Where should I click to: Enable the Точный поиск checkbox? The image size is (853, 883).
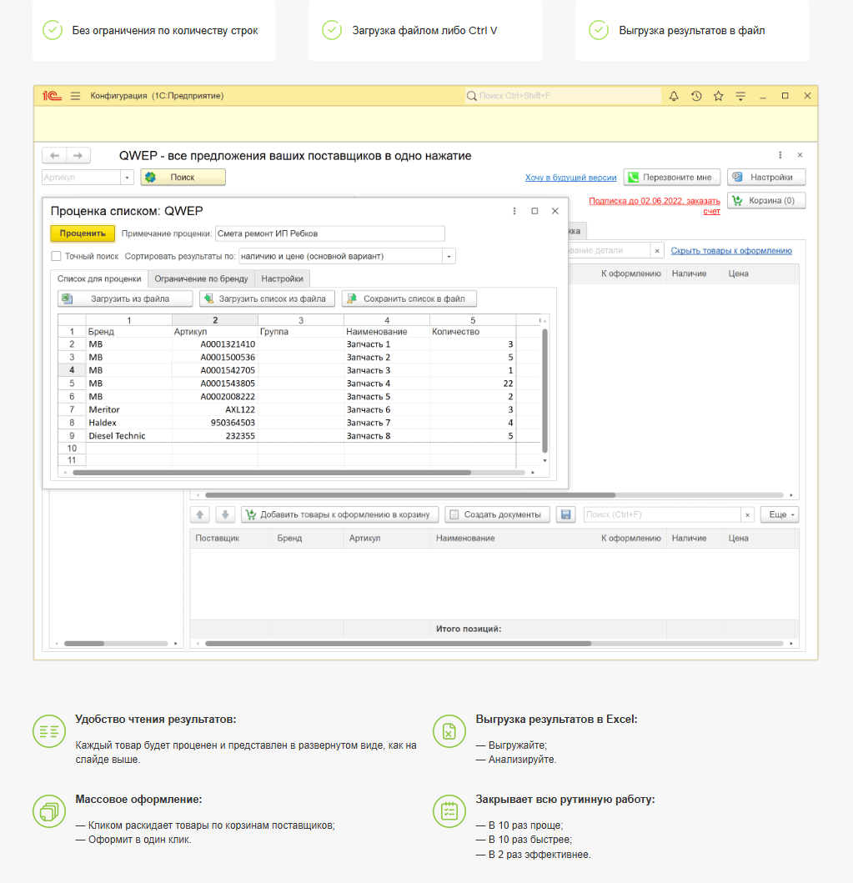click(x=57, y=256)
